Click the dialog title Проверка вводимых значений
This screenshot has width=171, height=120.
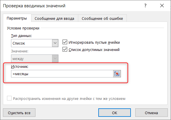(x=34, y=6)
